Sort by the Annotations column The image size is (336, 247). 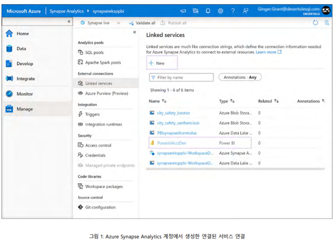pyautogui.click(x=311, y=101)
